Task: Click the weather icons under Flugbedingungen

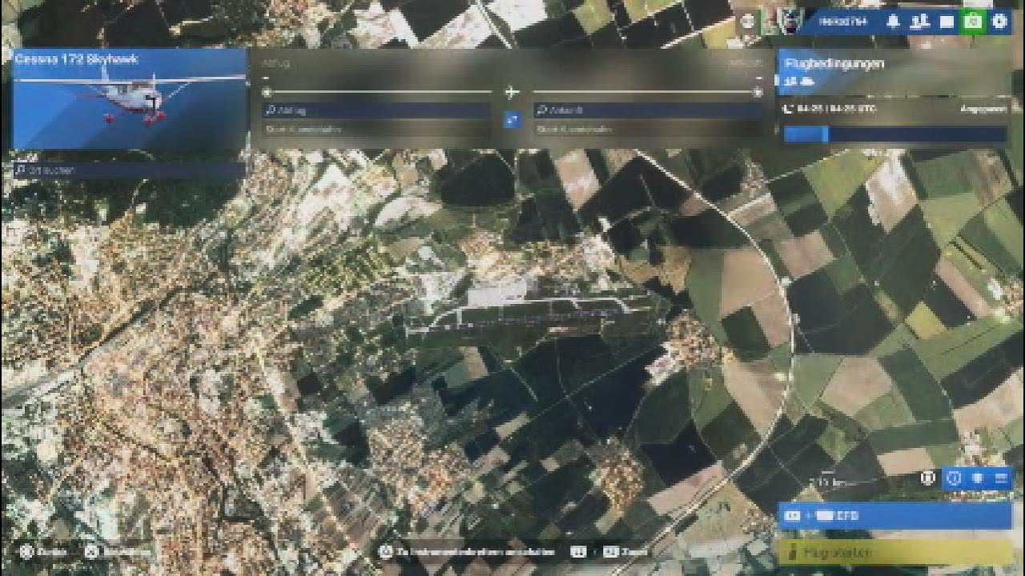Action: [x=798, y=81]
